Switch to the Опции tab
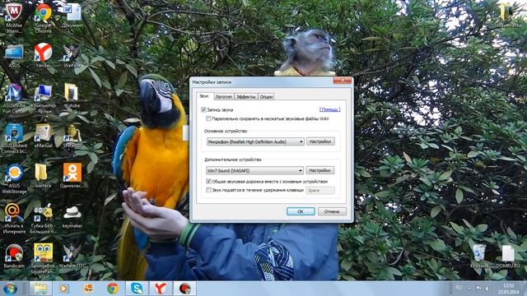The width and height of the screenshot is (527, 296). pos(266,97)
